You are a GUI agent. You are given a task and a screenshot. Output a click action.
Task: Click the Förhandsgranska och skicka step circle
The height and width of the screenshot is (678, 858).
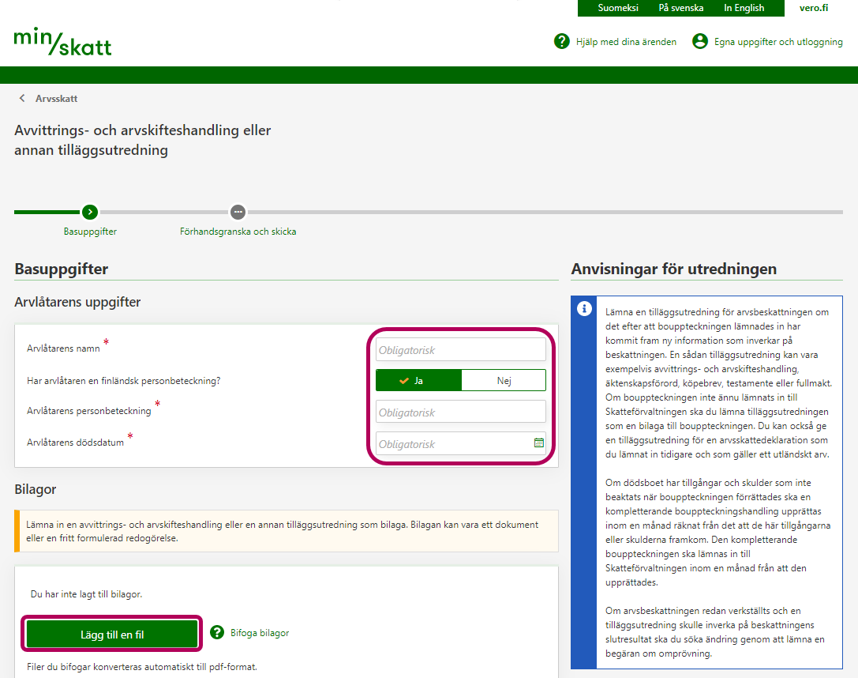(x=238, y=212)
